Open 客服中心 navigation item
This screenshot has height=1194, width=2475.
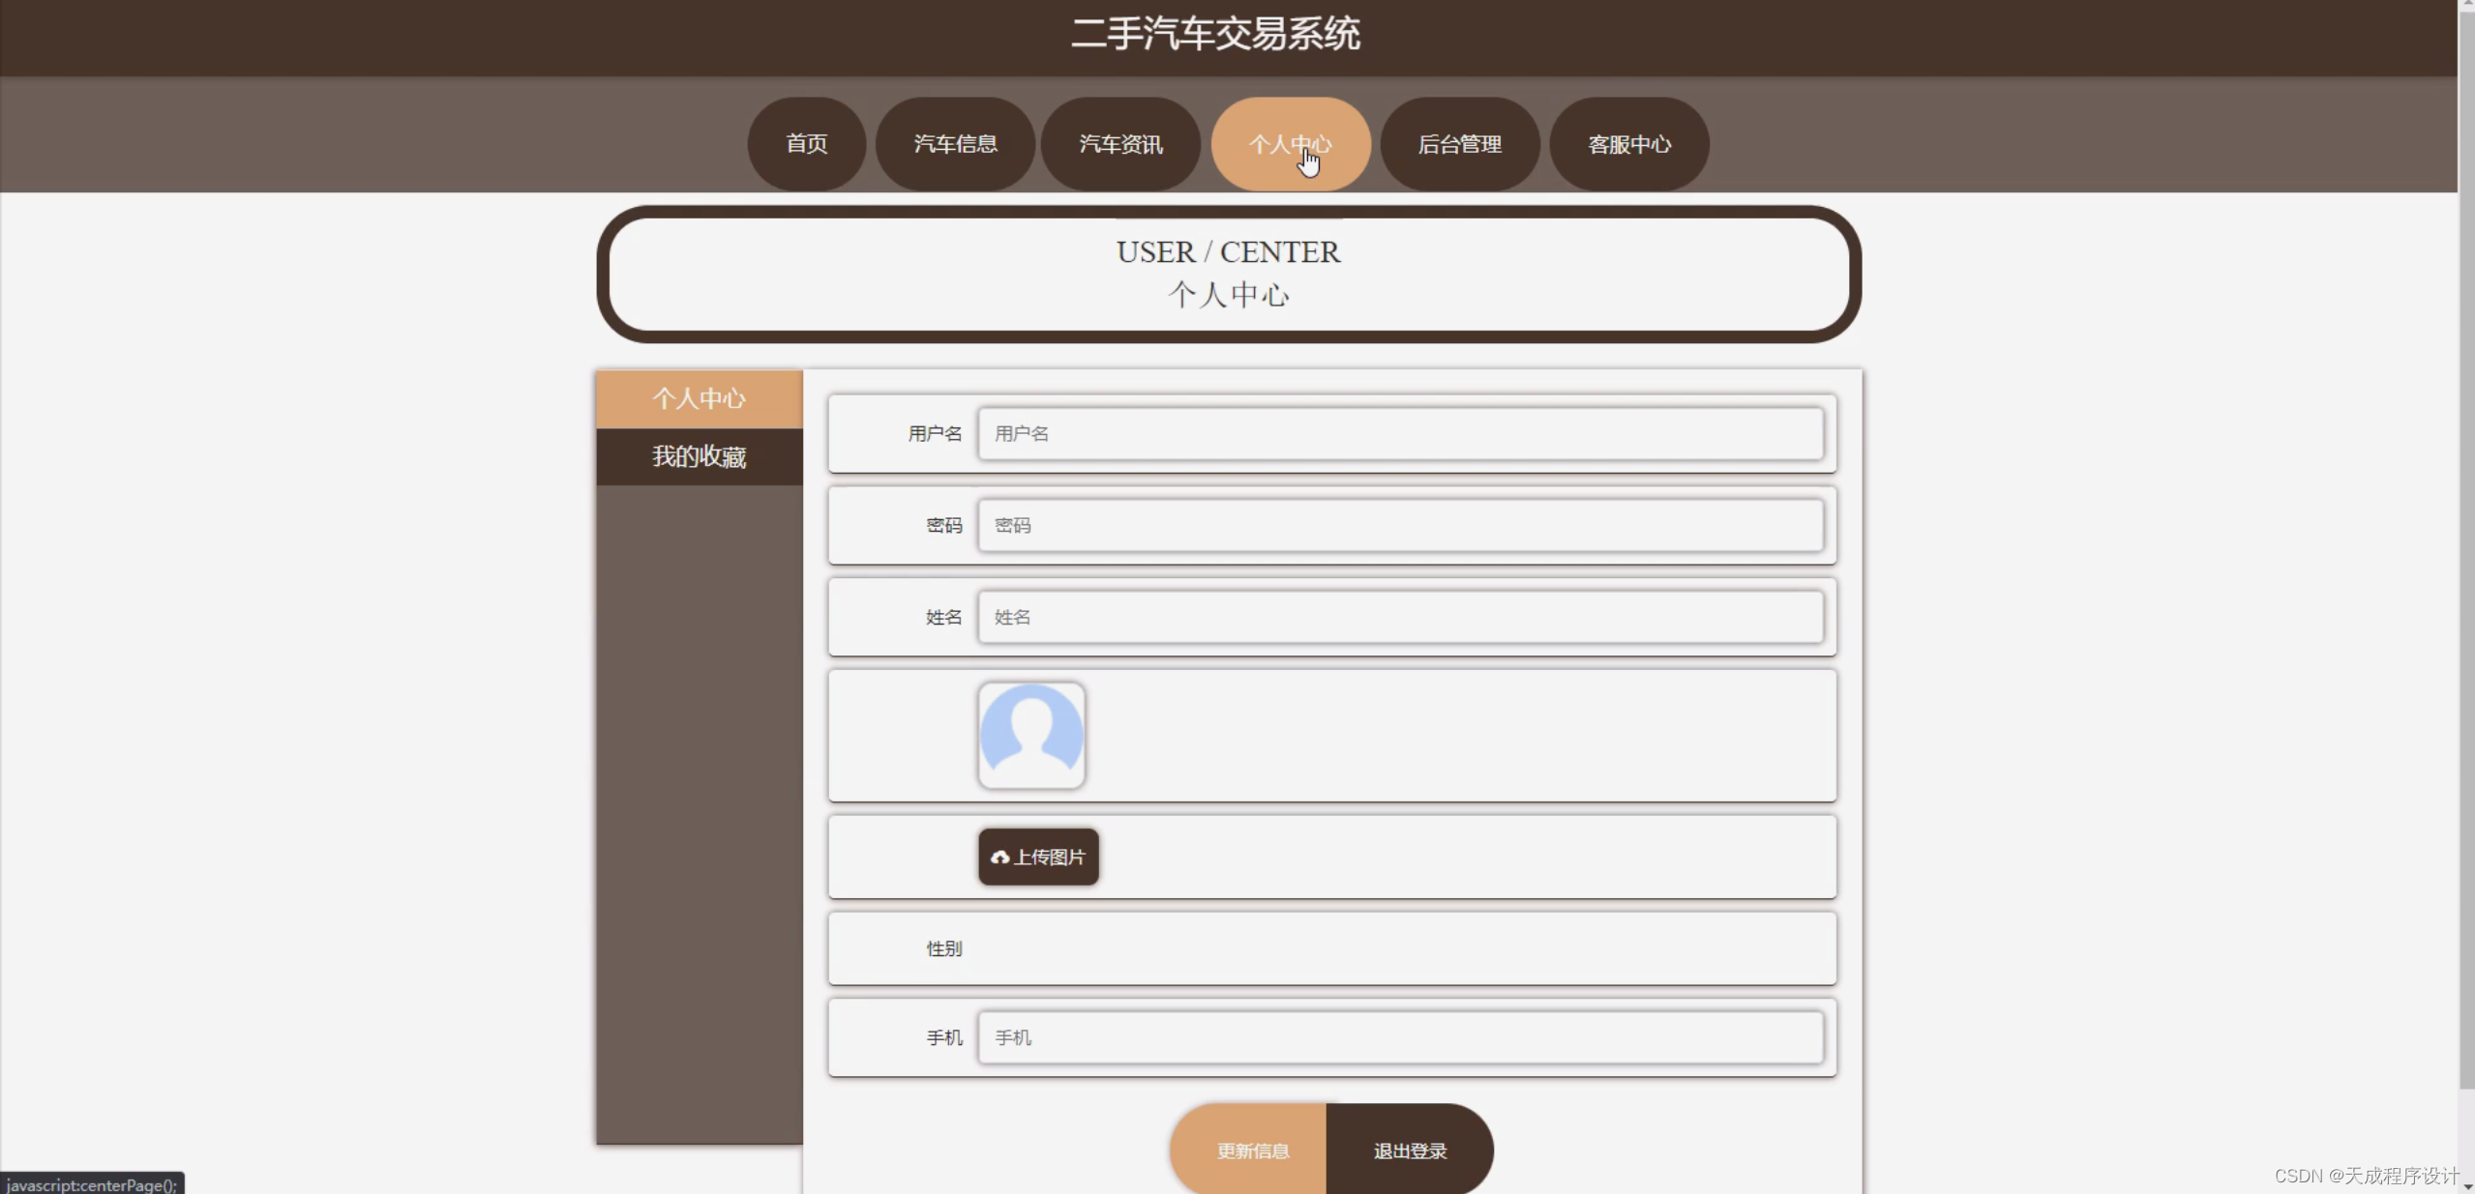pos(1629,144)
